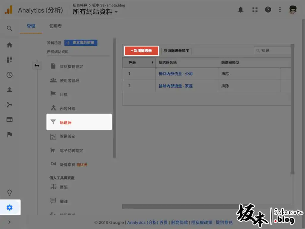Click the back arrow button beside view column
This screenshot has width=305, height=229.
point(37,65)
